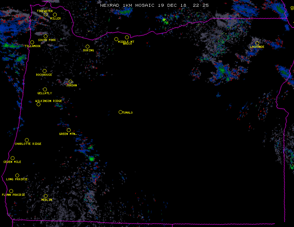Select the Wilkinson Ridge station circle

[x=38, y=104]
